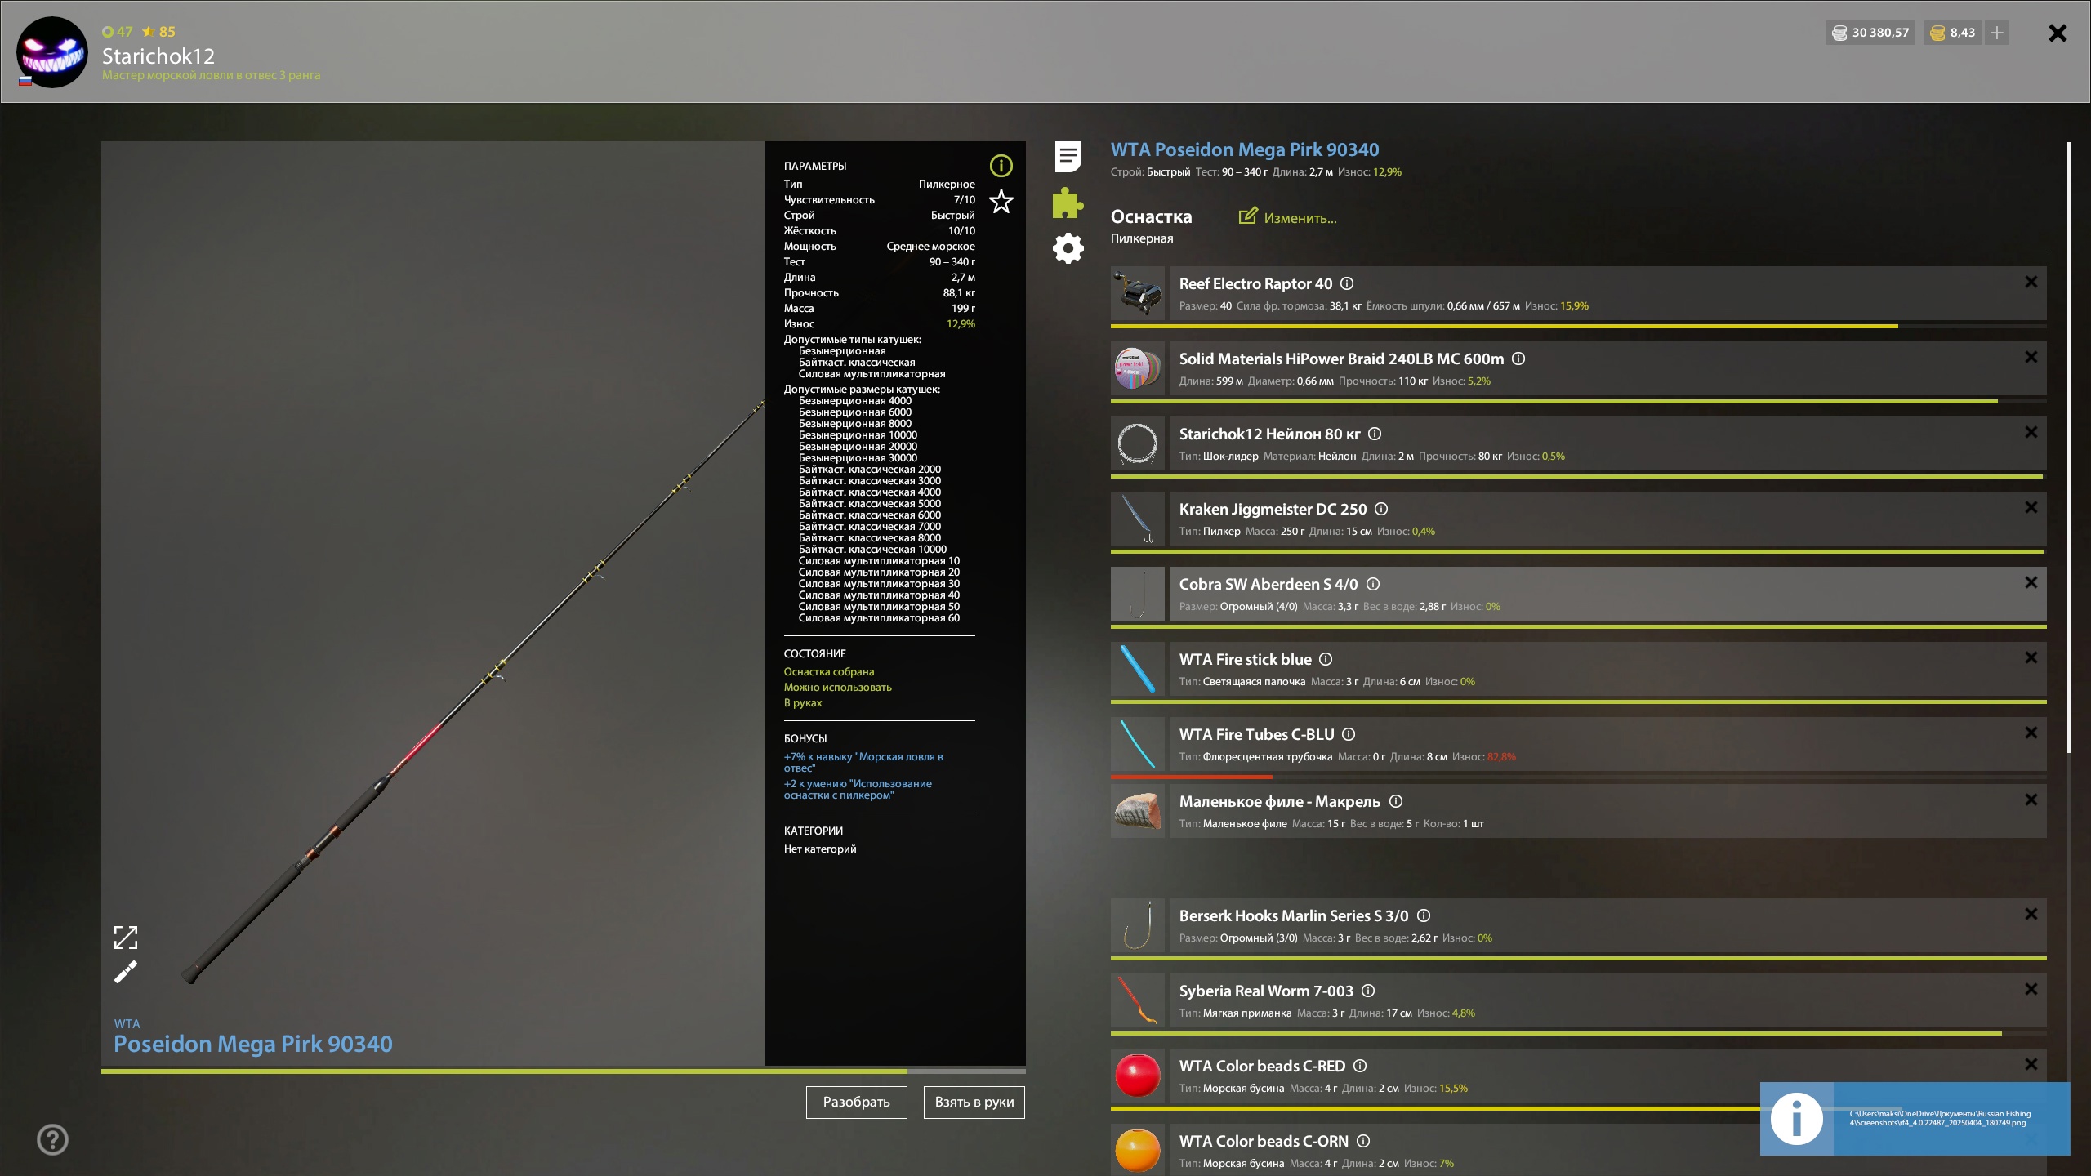This screenshot has width=2091, height=1176.
Task: Show info for Solid Materials HiPower Braid
Action: pyautogui.click(x=1518, y=359)
